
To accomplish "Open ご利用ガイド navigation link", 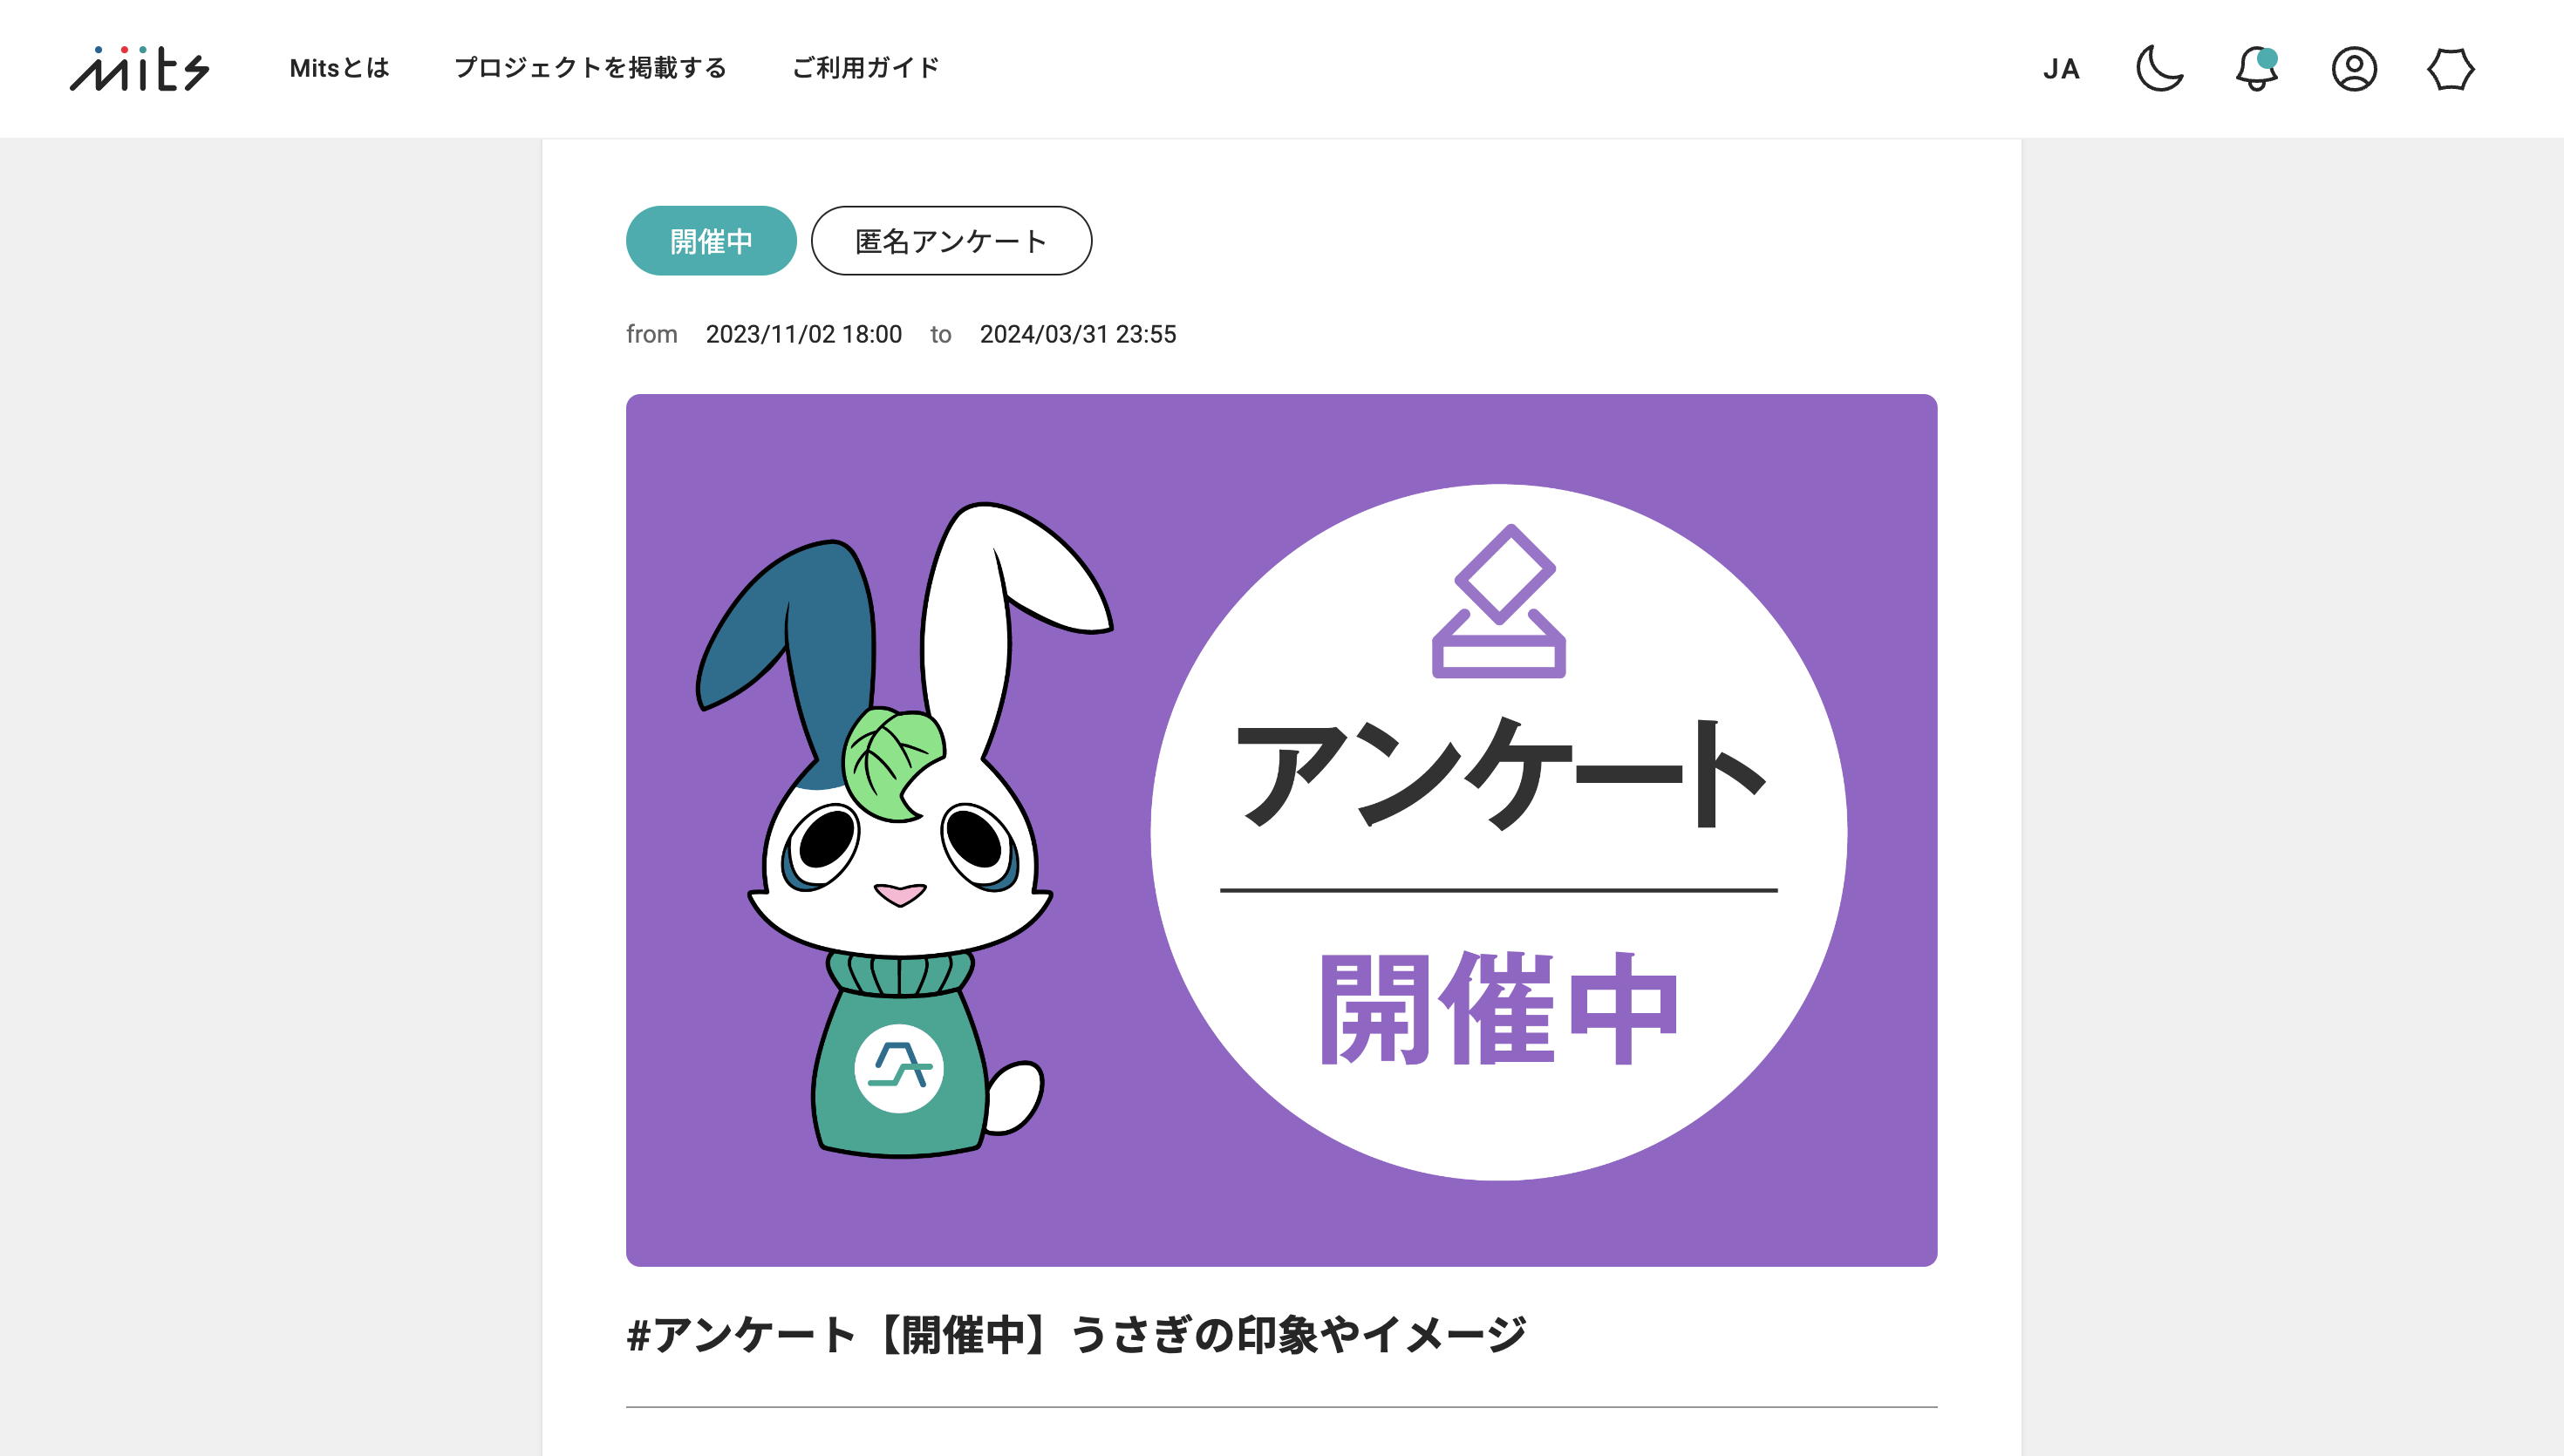I will pyautogui.click(x=865, y=68).
